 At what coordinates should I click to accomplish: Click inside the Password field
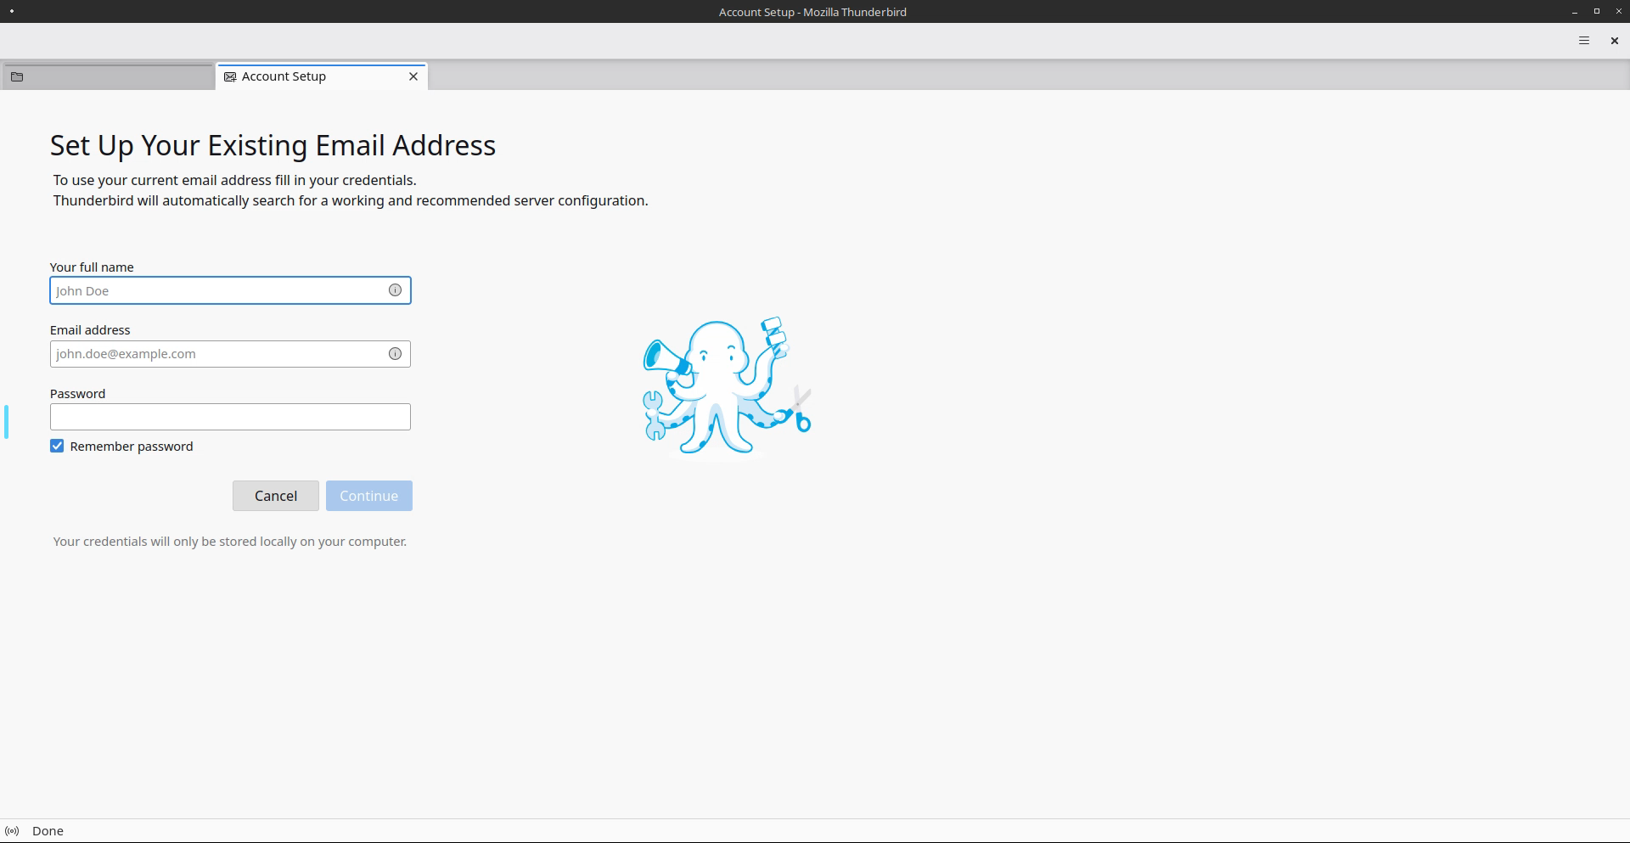point(230,417)
